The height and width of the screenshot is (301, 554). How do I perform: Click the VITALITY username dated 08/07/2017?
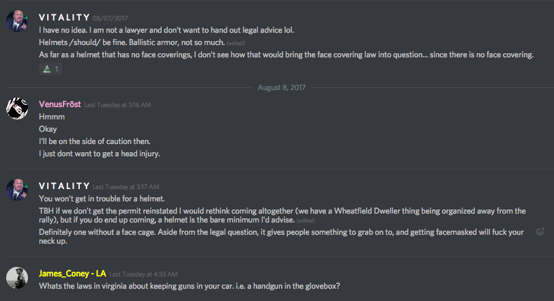click(64, 16)
